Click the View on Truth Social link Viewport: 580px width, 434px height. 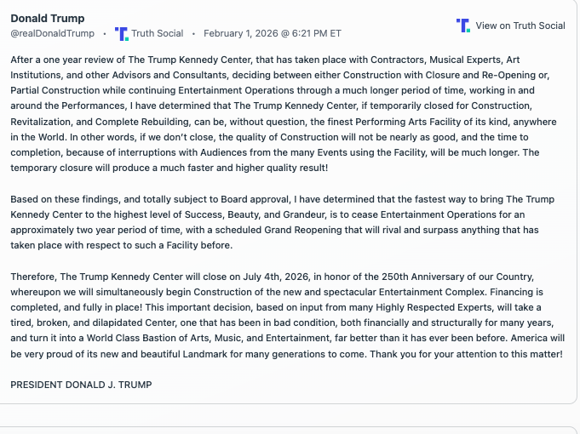[520, 26]
